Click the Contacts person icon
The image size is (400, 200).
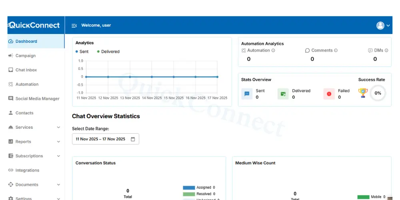click(11, 113)
